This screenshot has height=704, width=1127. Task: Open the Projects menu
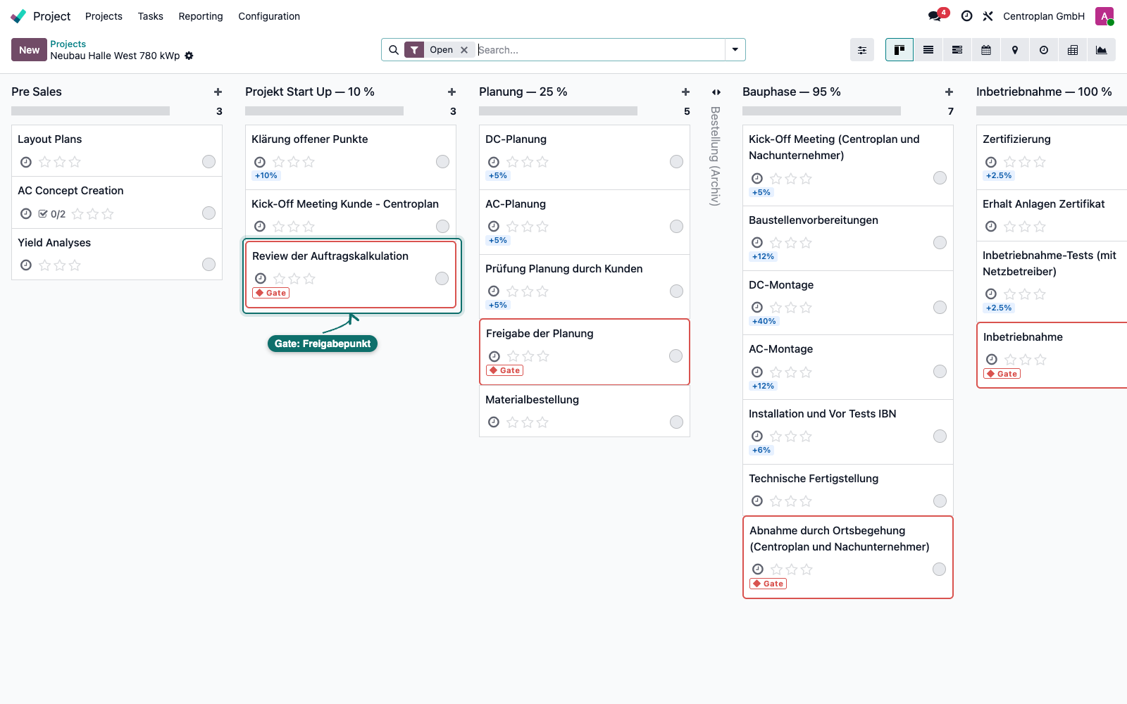[104, 16]
